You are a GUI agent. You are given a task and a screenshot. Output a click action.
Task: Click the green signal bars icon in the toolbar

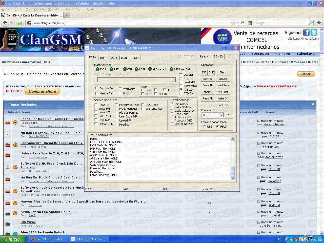point(20,23)
